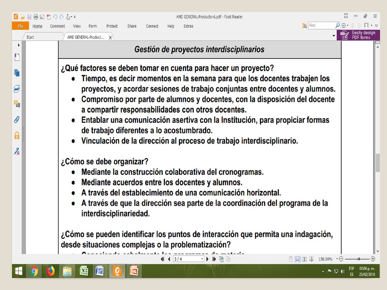
Task: Click the Snapshot icon in quick toolbar
Action: tap(42, 17)
